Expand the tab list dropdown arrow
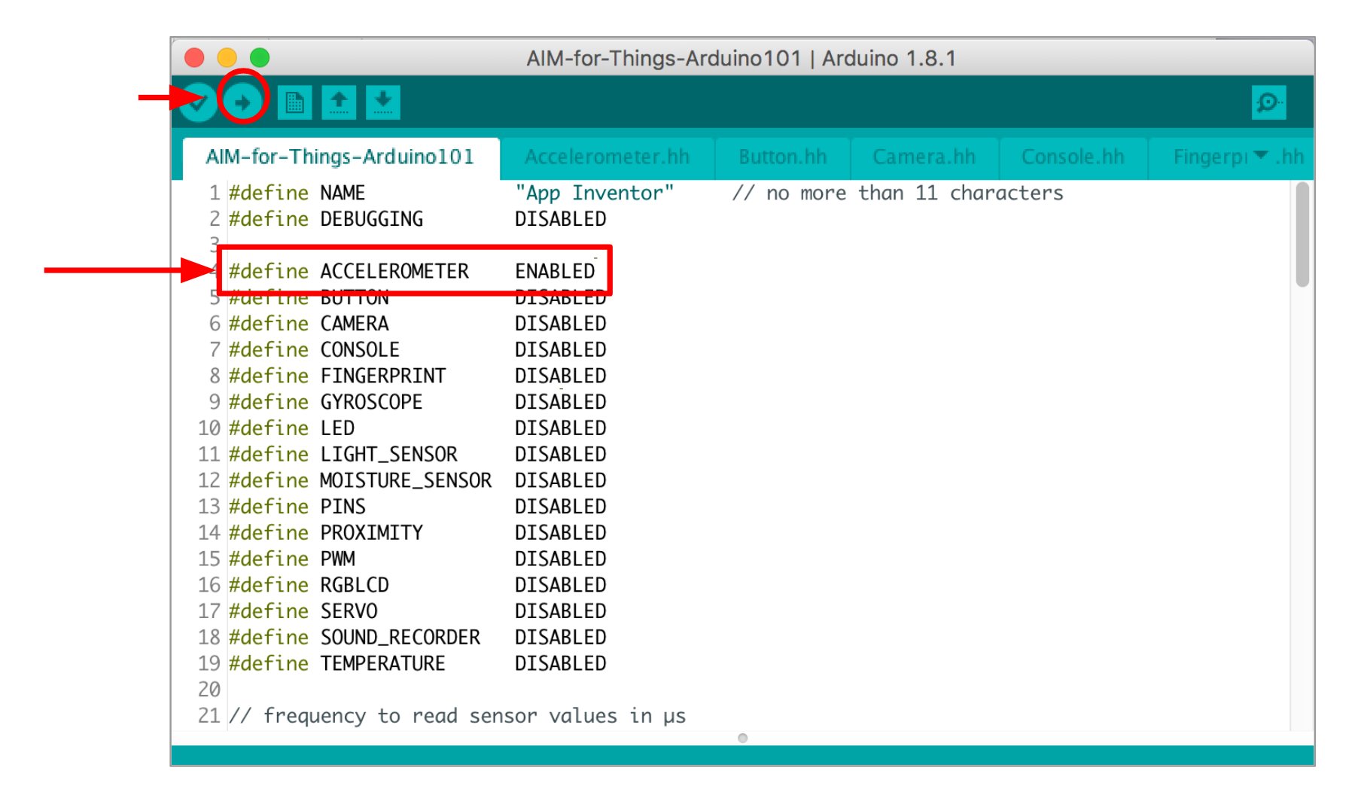The width and height of the screenshot is (1361, 807). [x=1261, y=155]
